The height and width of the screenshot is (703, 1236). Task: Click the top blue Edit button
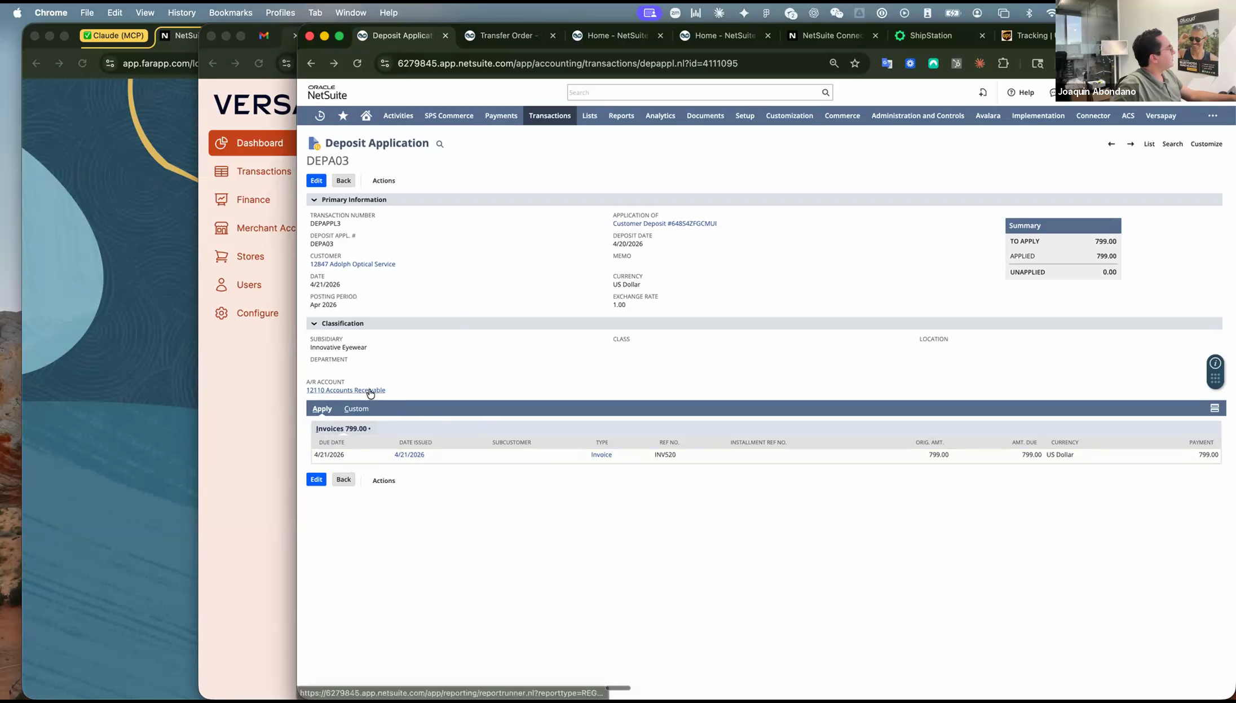click(316, 181)
